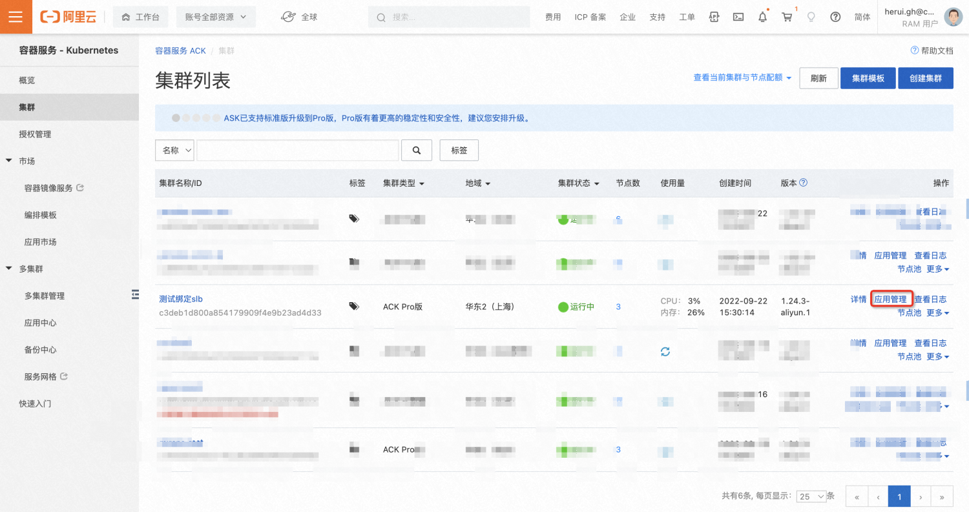Open the 名称 filter dropdown
This screenshot has width=969, height=512.
[x=175, y=150]
